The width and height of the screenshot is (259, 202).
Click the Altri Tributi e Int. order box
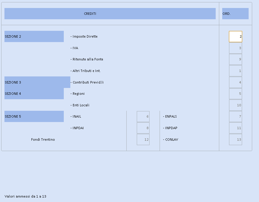pyautogui.click(x=235, y=71)
